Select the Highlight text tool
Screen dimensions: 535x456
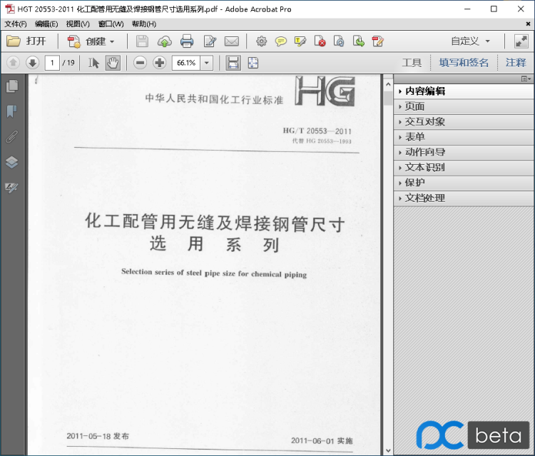[300, 41]
